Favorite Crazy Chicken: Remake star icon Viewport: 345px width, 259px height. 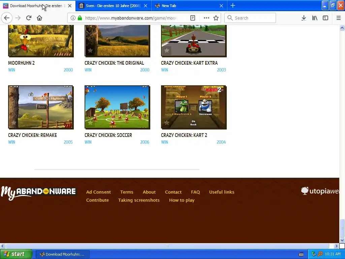(x=13, y=123)
